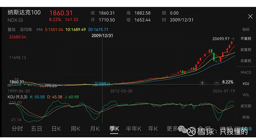This screenshot has height=140, width=256.
Task: Click the NDX.GI ticker code
Action: click(x=15, y=20)
